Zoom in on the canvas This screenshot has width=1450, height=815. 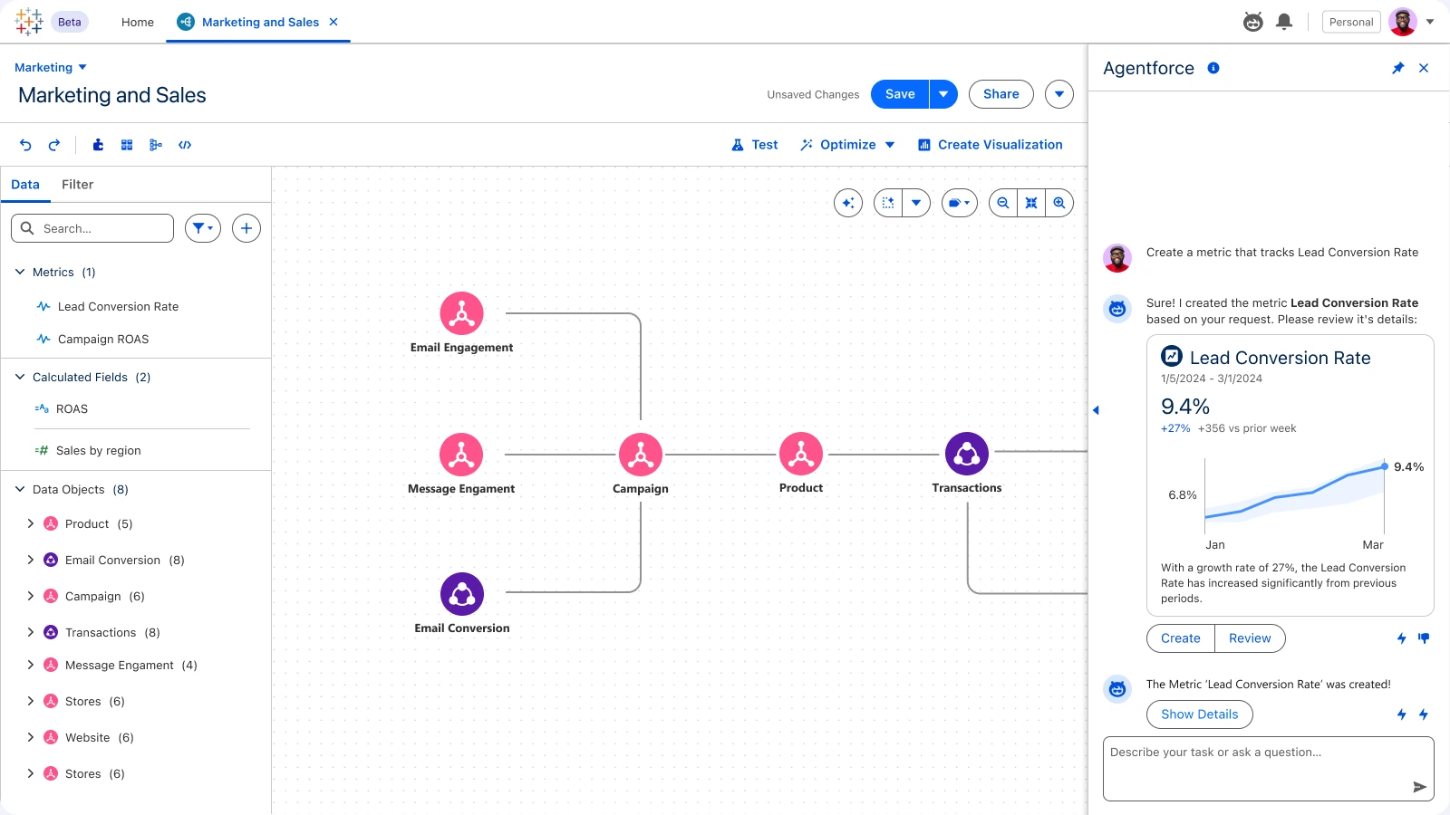coord(1059,203)
